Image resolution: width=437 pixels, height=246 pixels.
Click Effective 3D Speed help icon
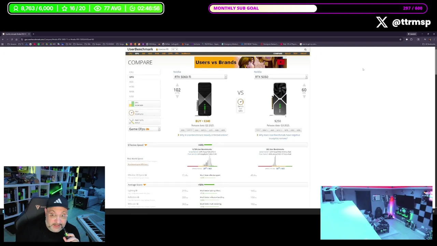tap(146, 175)
